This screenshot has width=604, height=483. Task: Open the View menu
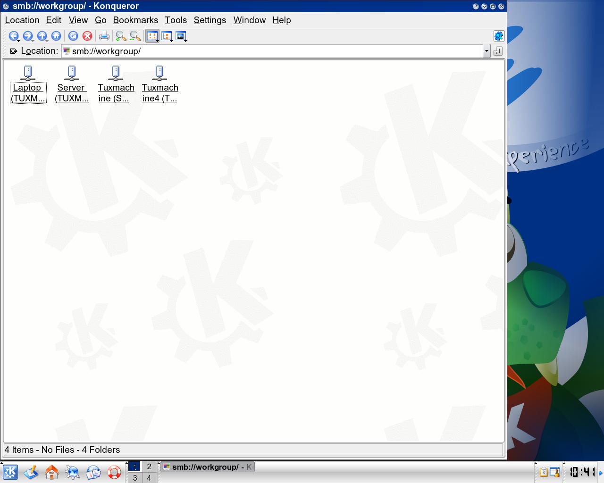[x=78, y=20]
